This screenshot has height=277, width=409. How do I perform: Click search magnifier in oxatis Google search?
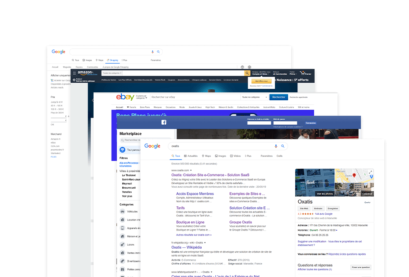coord(283,146)
